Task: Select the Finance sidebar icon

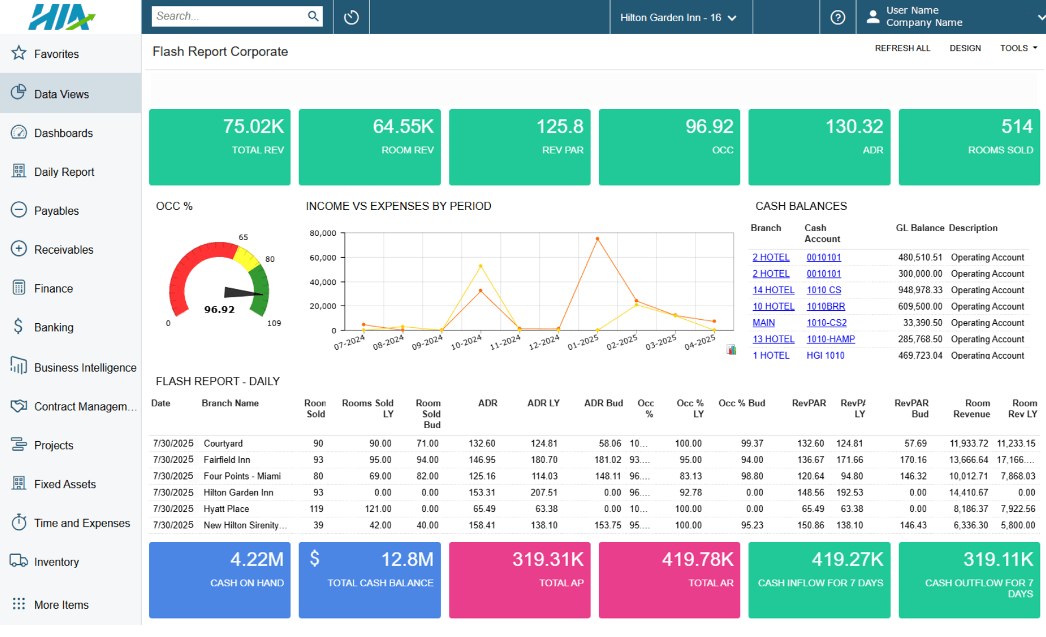Action: [x=18, y=288]
